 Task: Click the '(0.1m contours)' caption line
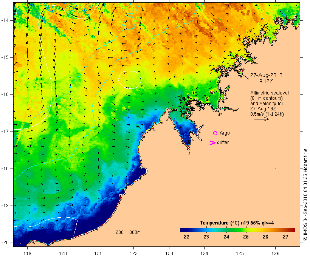267,98
